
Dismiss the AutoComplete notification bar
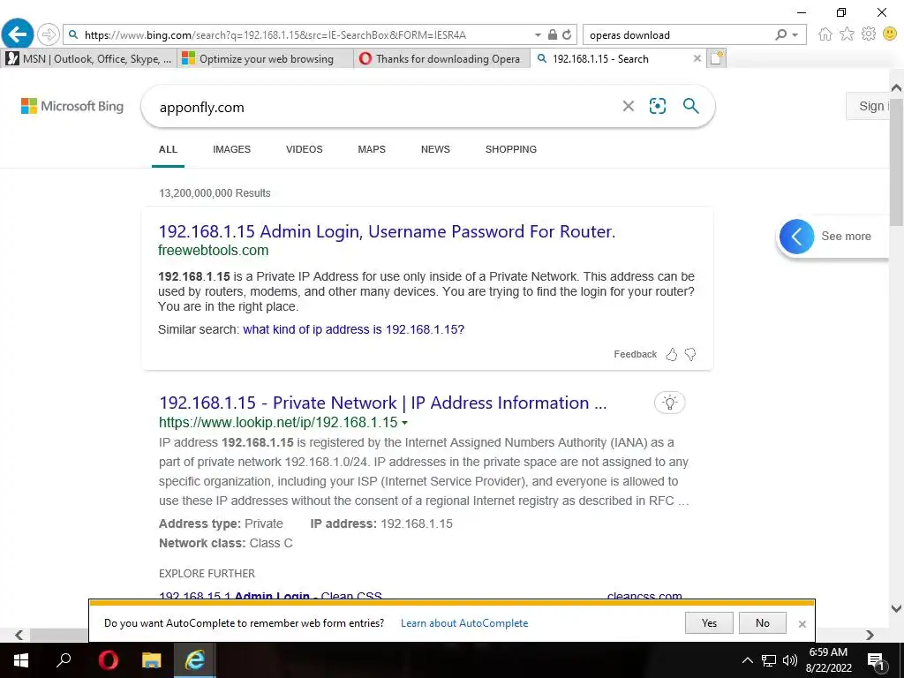[802, 624]
